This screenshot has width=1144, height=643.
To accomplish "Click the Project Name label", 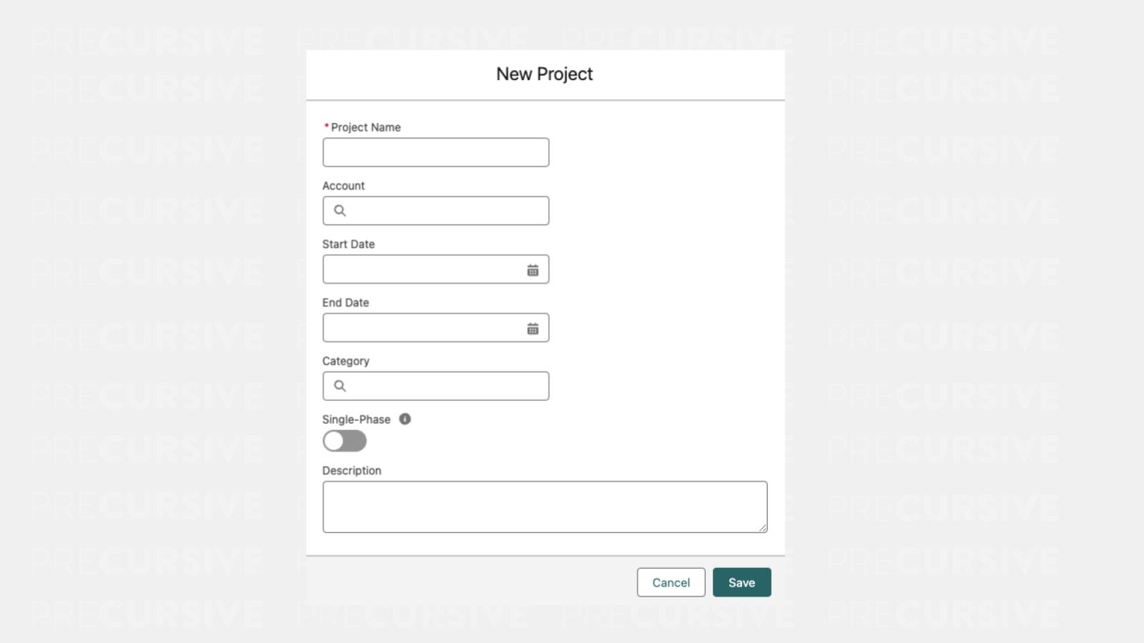I will point(365,127).
